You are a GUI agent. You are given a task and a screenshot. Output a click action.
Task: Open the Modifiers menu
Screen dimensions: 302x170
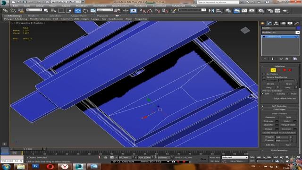[82, 6]
